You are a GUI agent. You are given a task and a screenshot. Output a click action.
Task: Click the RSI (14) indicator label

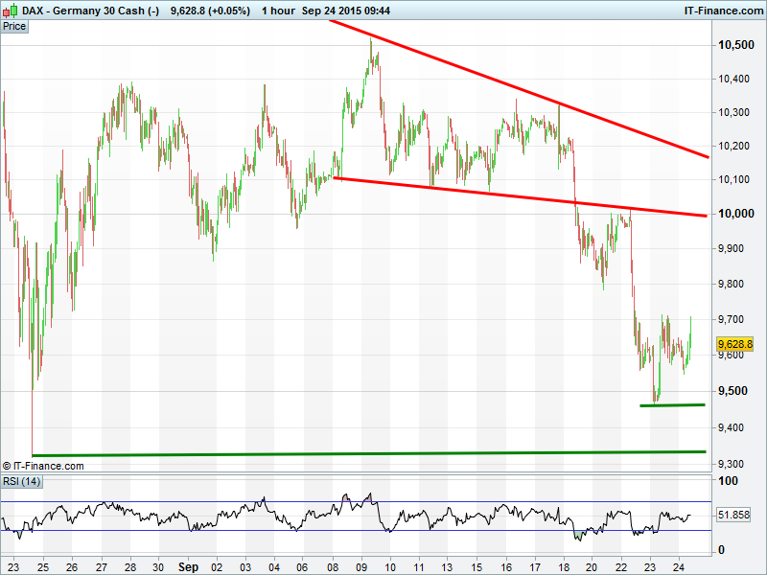[21, 481]
